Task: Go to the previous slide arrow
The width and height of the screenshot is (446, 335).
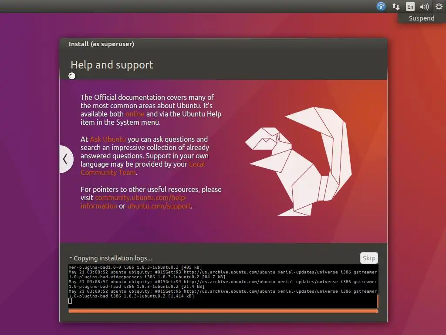Action: coord(66,159)
